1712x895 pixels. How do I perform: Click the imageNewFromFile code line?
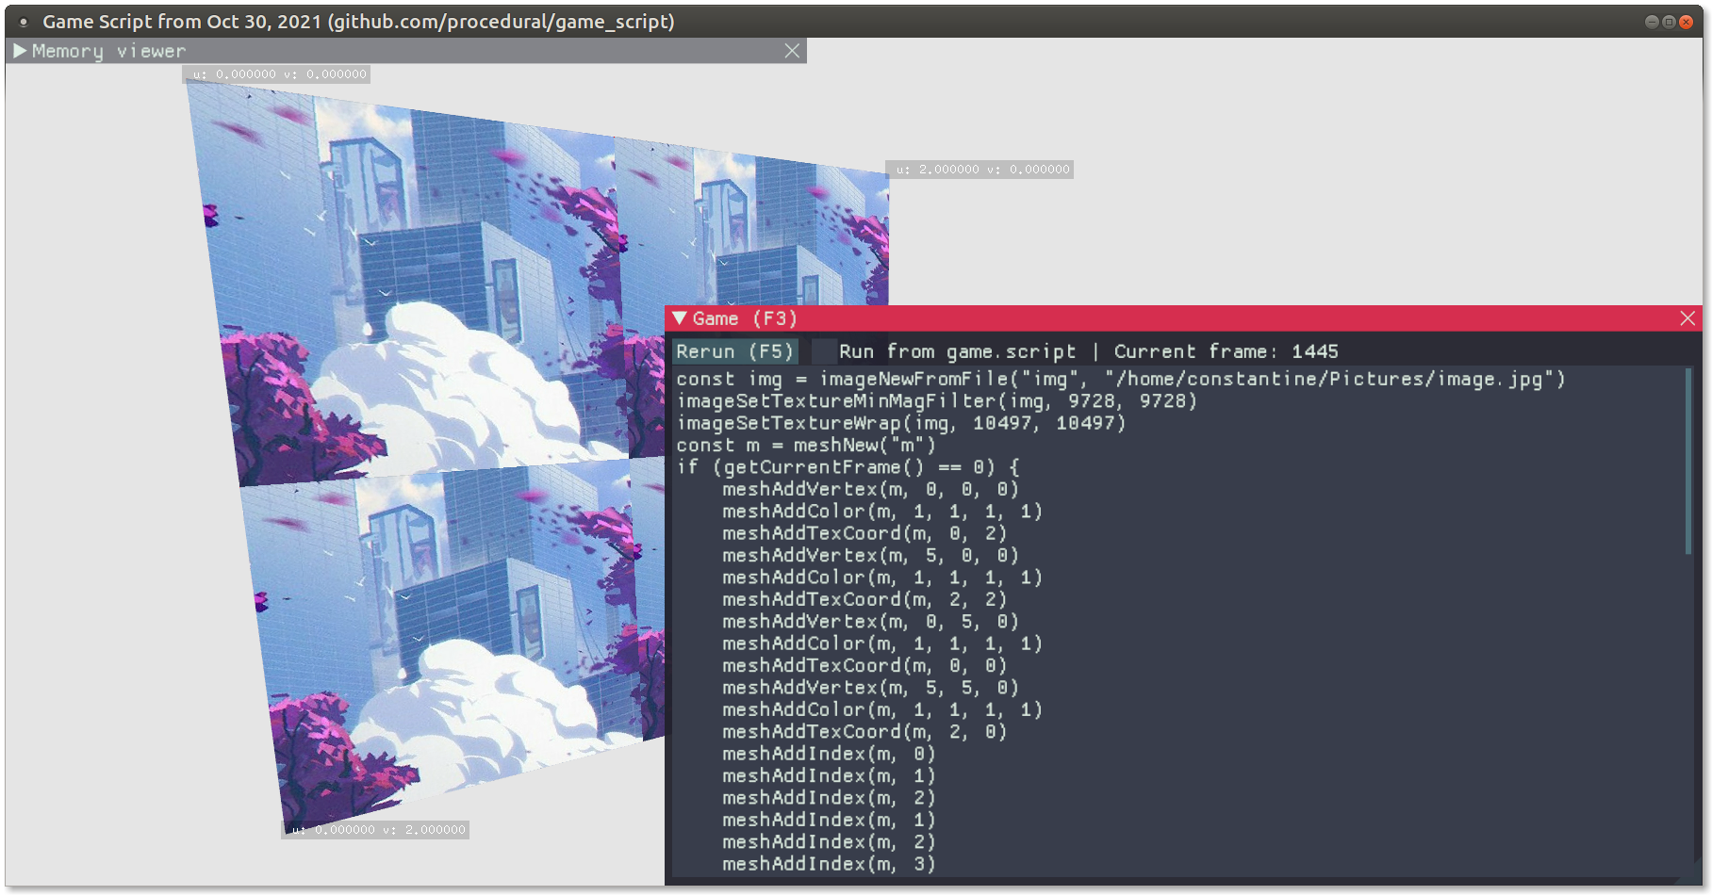click(x=1121, y=379)
